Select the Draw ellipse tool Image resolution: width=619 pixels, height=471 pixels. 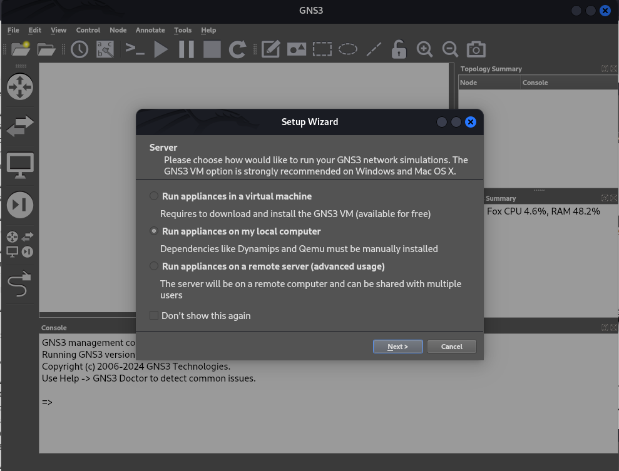click(x=348, y=49)
